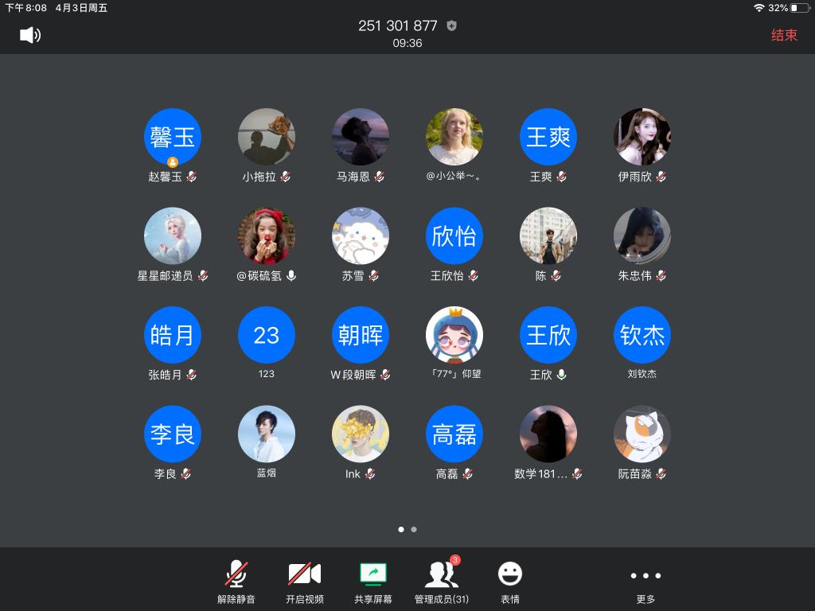Unmute microphone with 解除静音 button

tap(236, 581)
